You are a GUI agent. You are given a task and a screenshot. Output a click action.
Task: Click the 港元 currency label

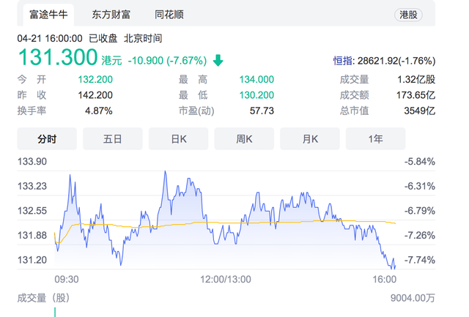tap(111, 61)
